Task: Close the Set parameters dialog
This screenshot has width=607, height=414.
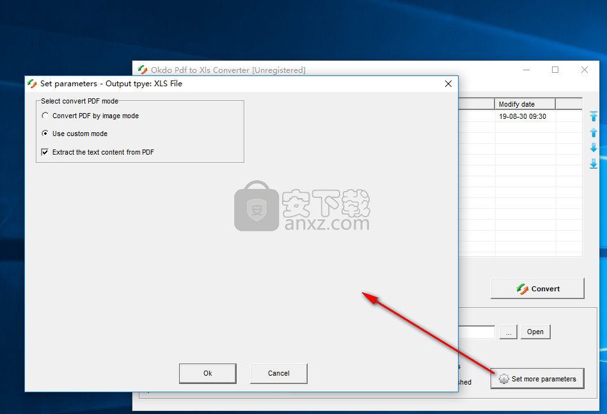Action: coord(448,84)
